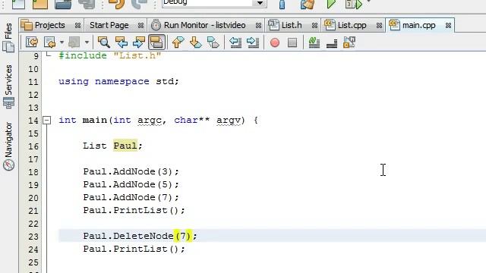The height and width of the screenshot is (273, 486).
Task: Click Find Previous Occurrence icon
Action: [121, 42]
